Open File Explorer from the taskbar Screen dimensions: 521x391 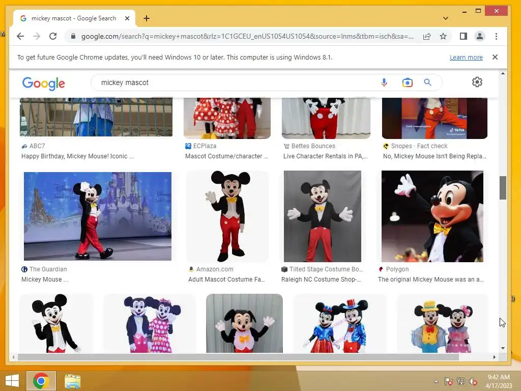click(72, 381)
